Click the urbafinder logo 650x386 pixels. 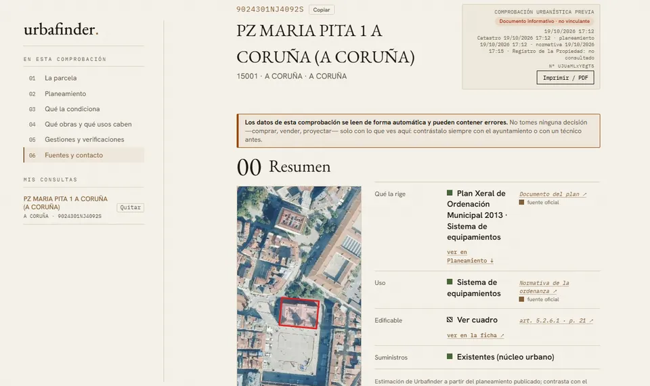tap(61, 29)
